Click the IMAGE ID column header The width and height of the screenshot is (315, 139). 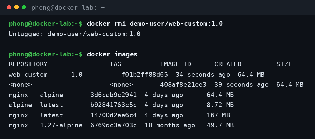click(x=175, y=64)
